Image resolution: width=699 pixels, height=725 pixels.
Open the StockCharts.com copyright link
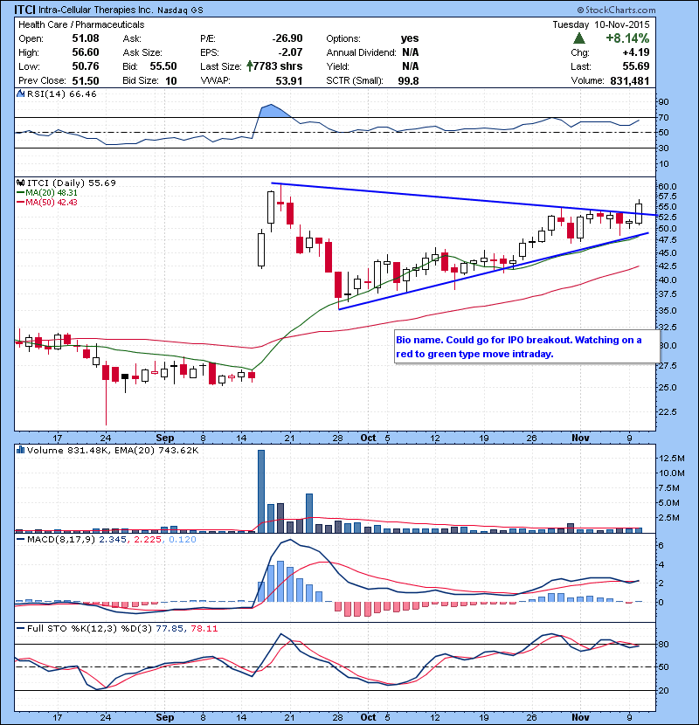tap(616, 10)
